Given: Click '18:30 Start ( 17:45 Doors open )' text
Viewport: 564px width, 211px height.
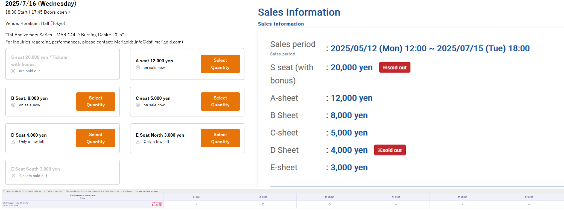Looking at the screenshot, I should click(x=37, y=12).
